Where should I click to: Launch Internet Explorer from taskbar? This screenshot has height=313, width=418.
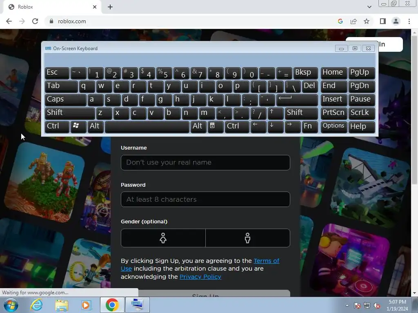[x=36, y=305]
